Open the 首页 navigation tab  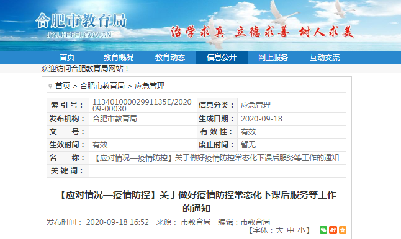pos(67,57)
